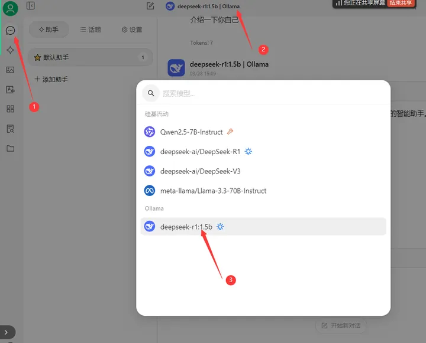Select the deepseek-ai/DeepSeek-V3 model
Image resolution: width=426 pixels, height=343 pixels.
263,171
